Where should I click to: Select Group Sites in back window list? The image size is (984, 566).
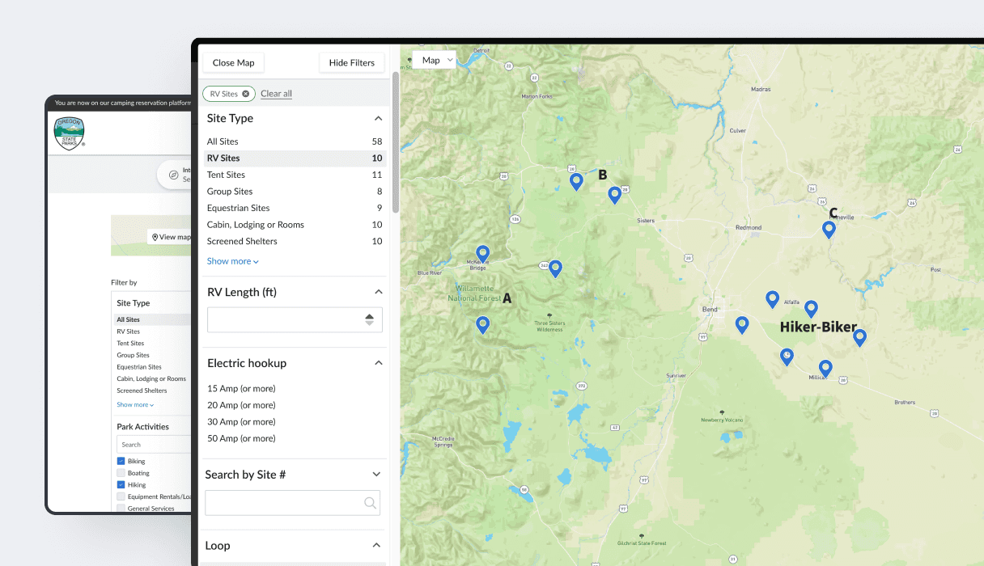[x=134, y=355]
